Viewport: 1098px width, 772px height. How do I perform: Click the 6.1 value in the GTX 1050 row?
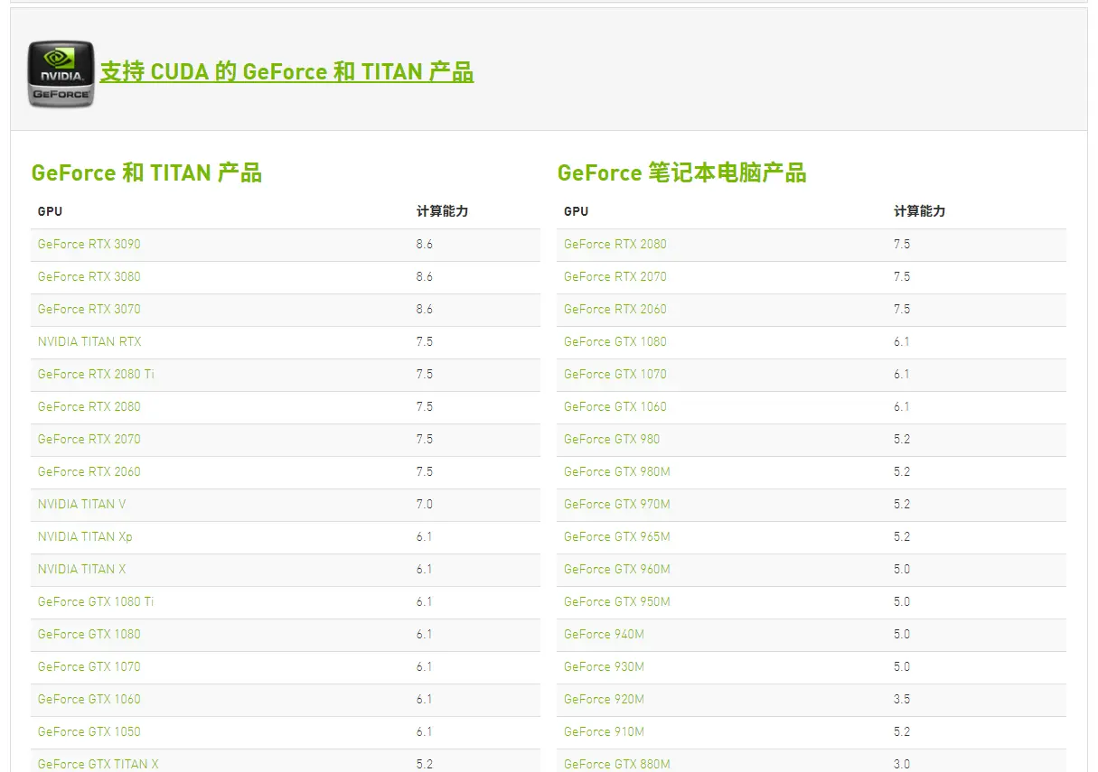(x=425, y=731)
